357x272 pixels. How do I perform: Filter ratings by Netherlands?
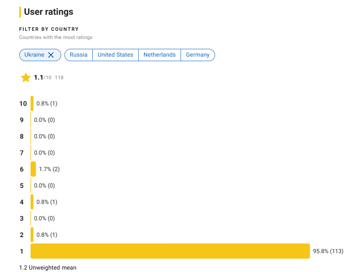pos(160,55)
